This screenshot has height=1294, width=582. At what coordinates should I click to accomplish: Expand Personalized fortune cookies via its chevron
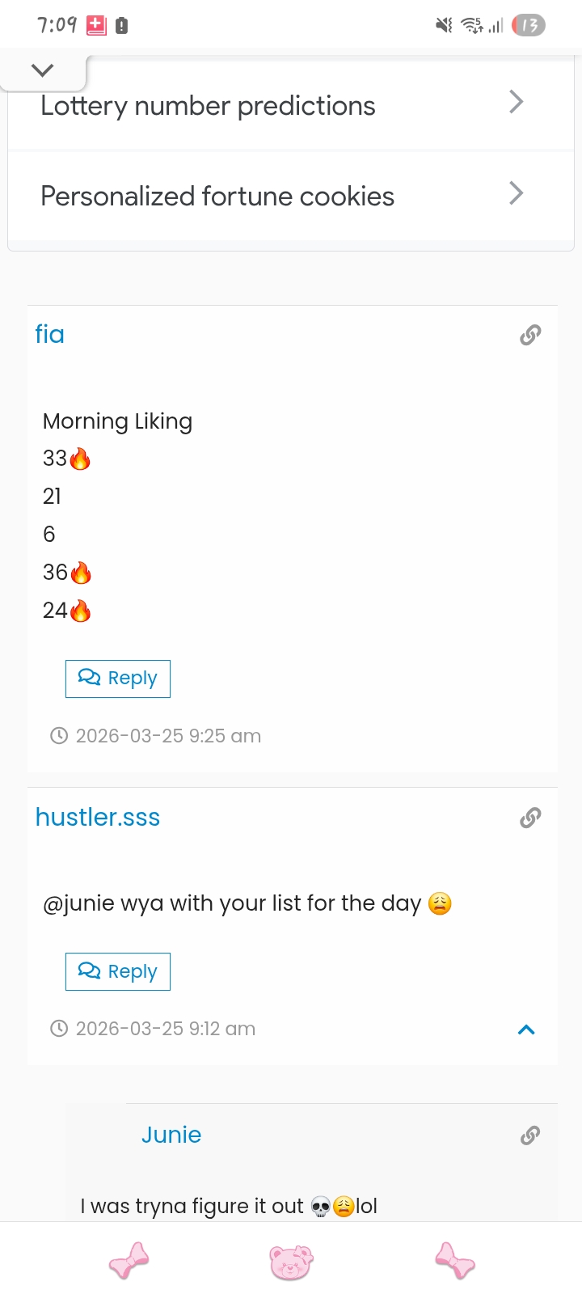click(x=517, y=193)
